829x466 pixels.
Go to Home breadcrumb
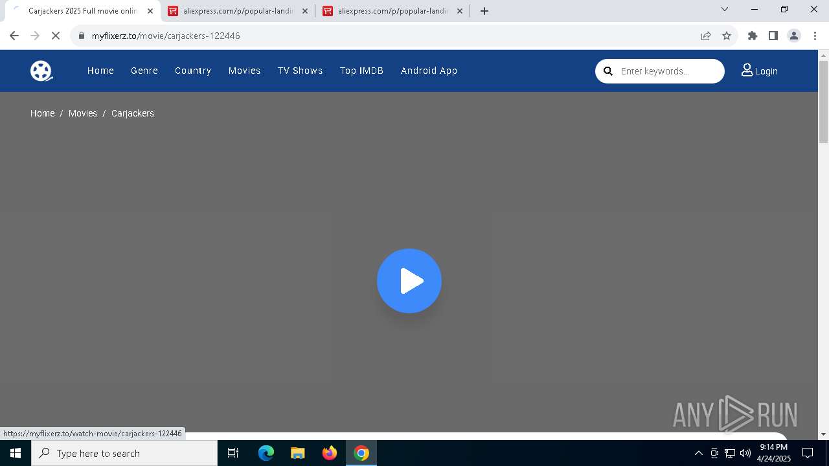tap(43, 113)
